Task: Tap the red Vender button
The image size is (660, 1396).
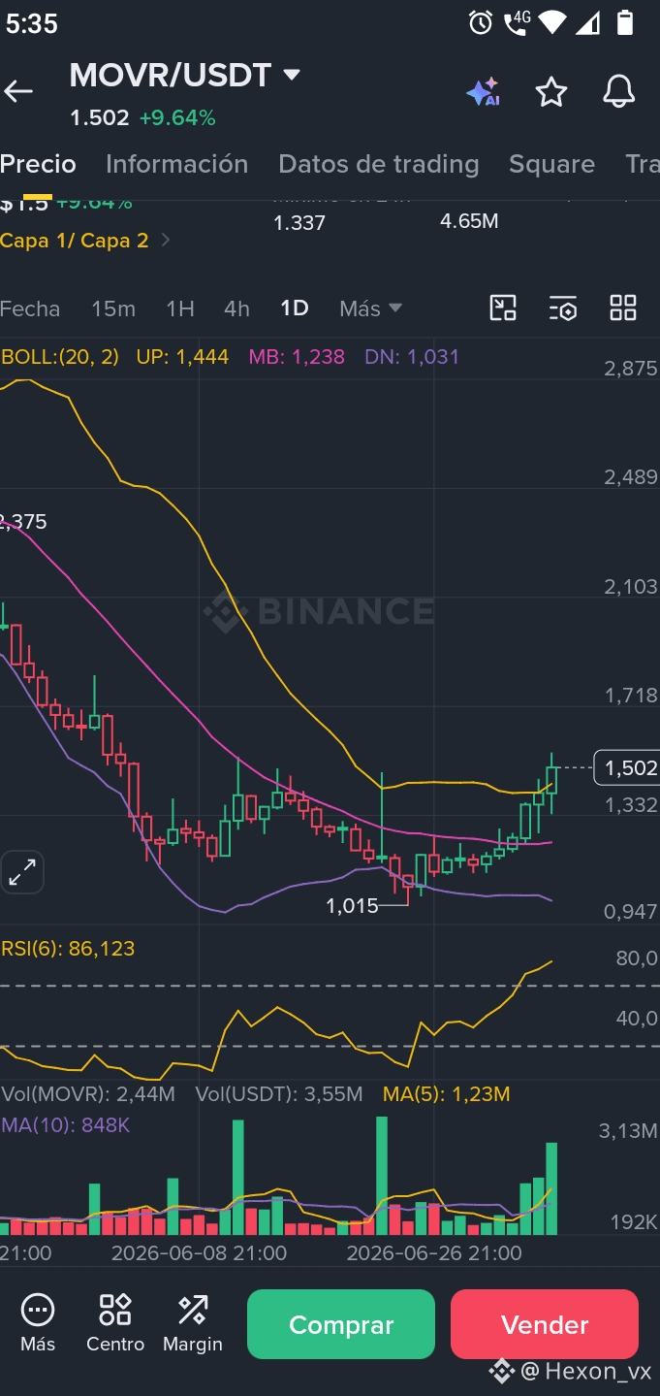Action: pos(545,1324)
